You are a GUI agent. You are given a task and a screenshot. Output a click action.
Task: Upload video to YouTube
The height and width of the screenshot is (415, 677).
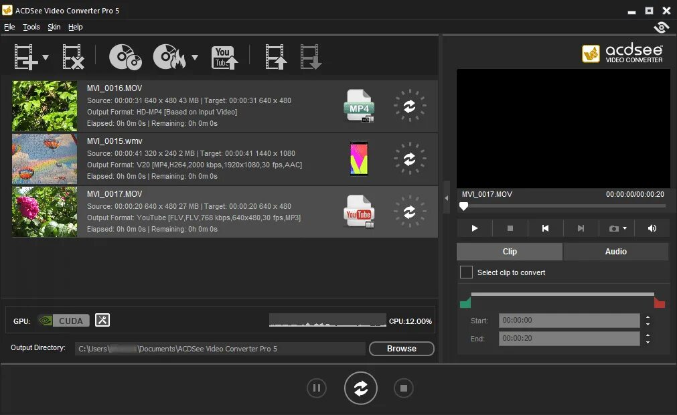(x=224, y=57)
